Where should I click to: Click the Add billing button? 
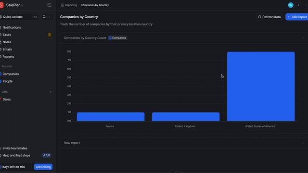[x=43, y=167]
